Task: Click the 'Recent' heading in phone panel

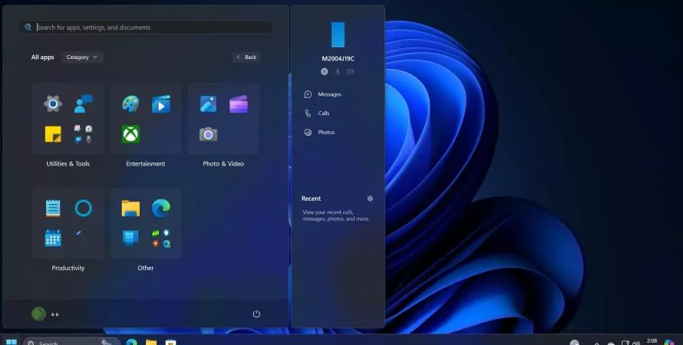Action: point(311,199)
